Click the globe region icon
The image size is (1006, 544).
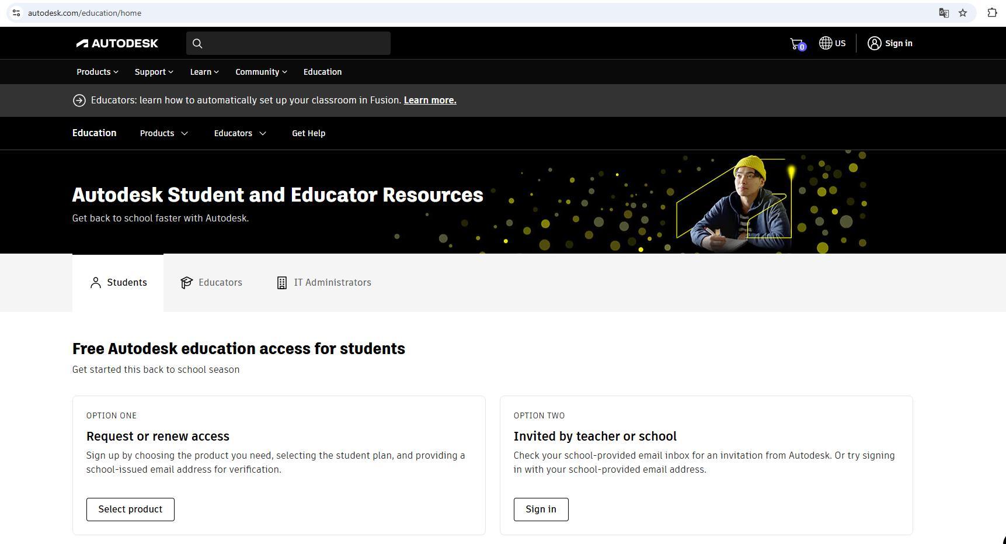point(825,43)
